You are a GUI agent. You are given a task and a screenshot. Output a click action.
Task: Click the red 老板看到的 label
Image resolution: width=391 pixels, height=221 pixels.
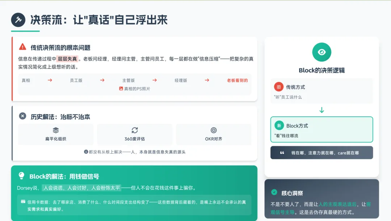[x=237, y=80]
